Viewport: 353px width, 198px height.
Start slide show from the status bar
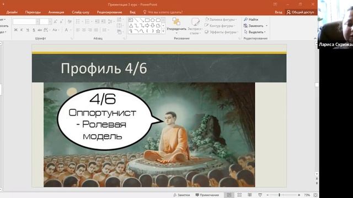pyautogui.click(x=260, y=195)
